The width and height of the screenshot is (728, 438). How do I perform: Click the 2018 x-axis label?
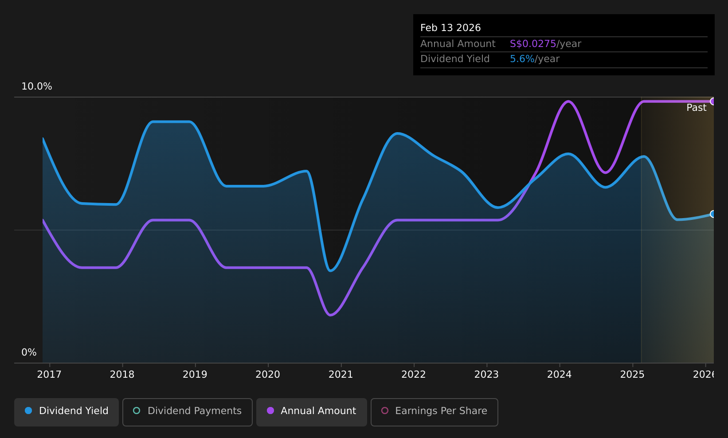122,375
